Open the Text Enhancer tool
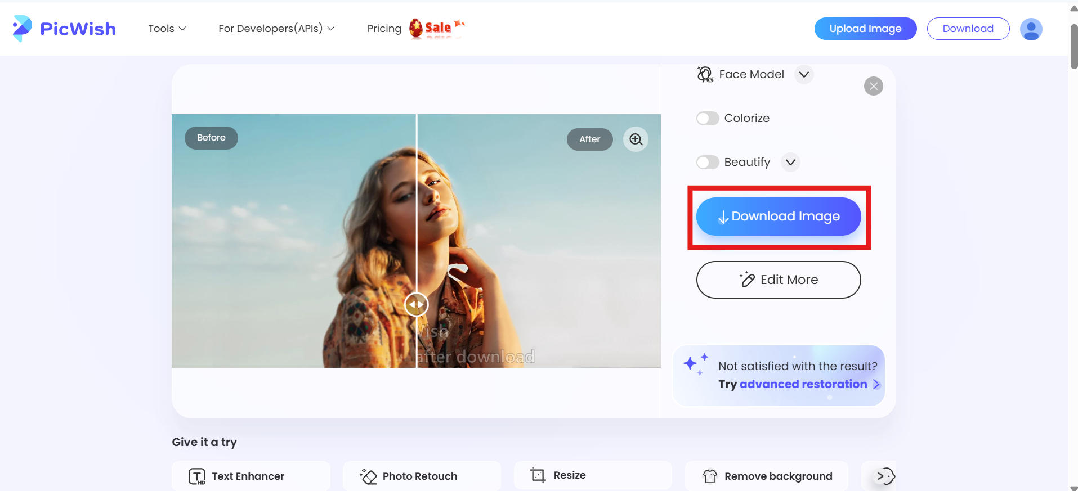This screenshot has height=491, width=1078. click(251, 476)
